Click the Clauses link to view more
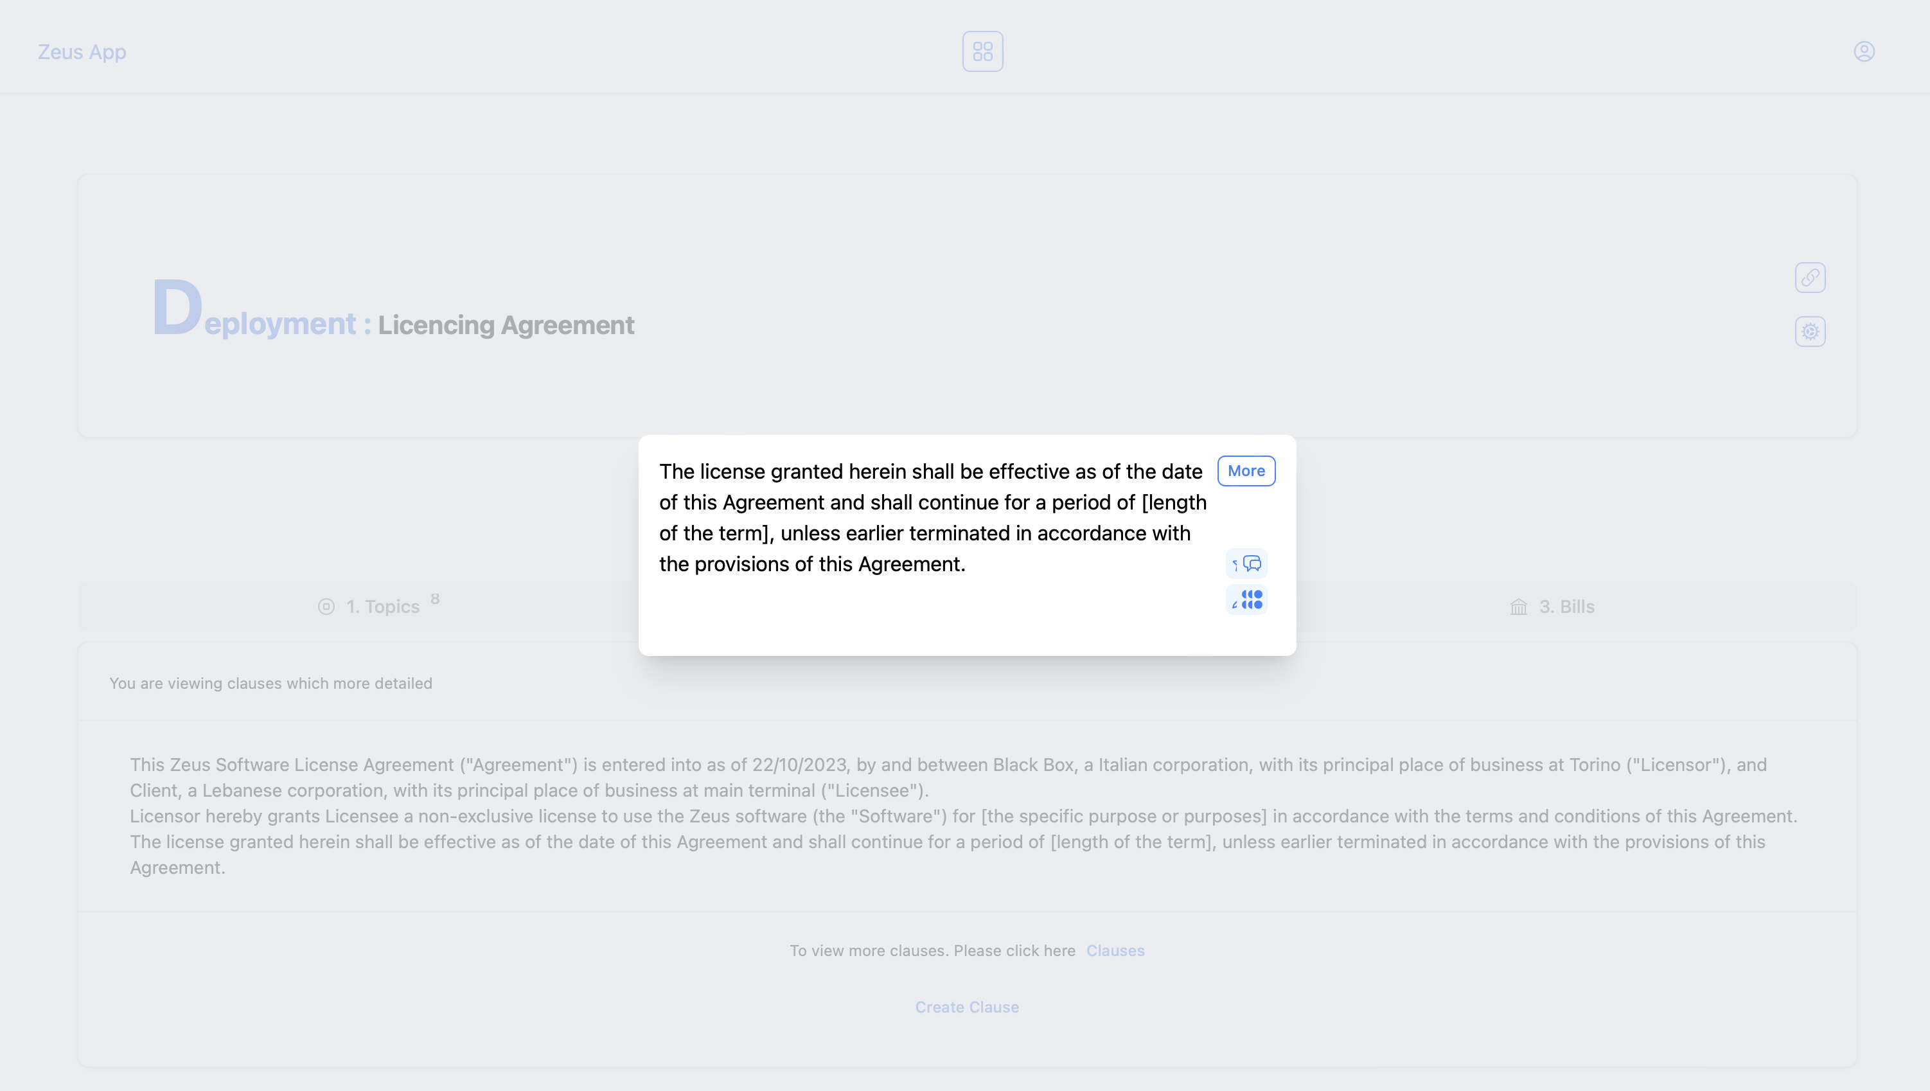The height and width of the screenshot is (1091, 1930). 1115,950
